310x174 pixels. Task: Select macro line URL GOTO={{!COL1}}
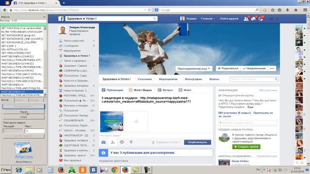click(22, 49)
